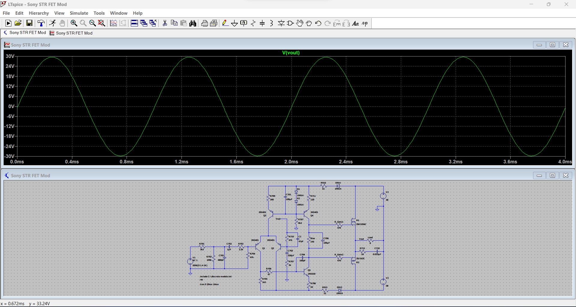Click the 0V vertical axis label

tap(11, 106)
